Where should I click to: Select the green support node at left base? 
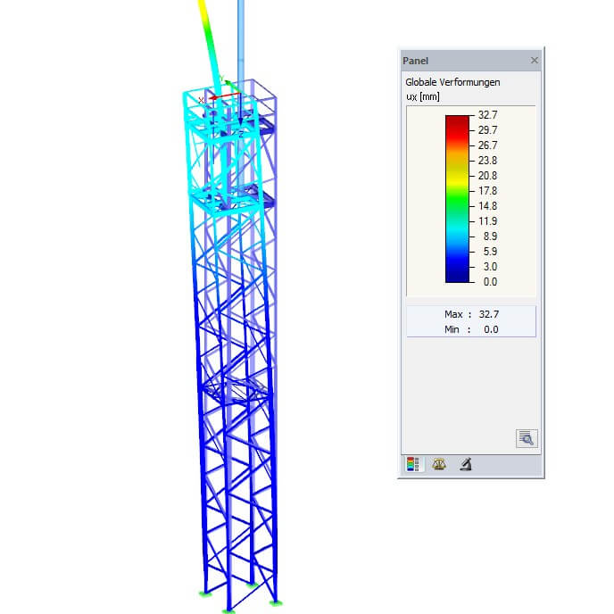204,593
